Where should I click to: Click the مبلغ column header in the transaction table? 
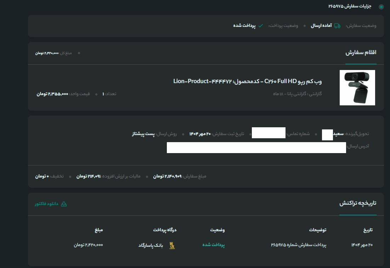tap(98, 230)
